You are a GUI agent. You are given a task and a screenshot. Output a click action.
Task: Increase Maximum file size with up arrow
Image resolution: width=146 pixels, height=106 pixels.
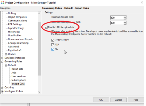point(125,17)
